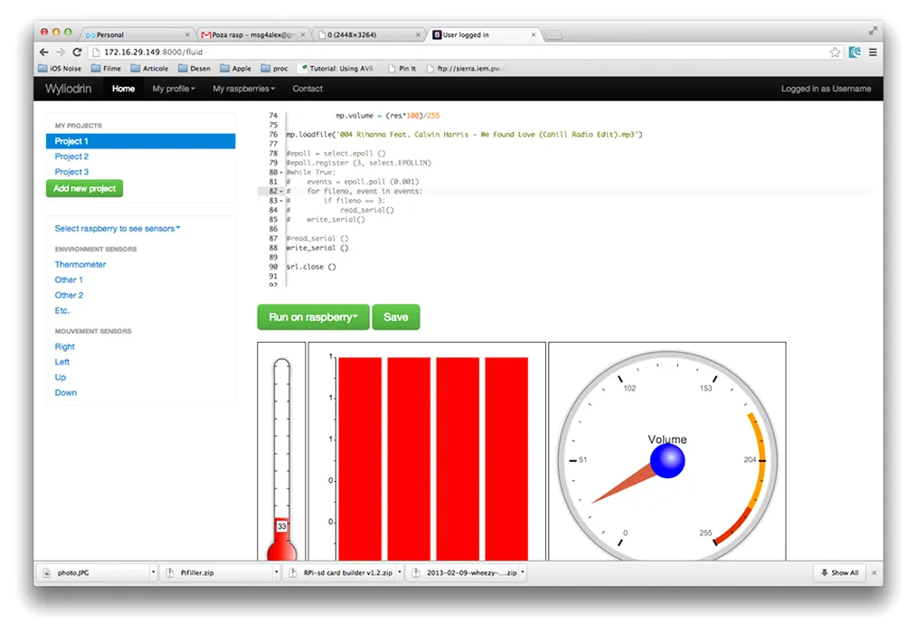Bookmark this page with the star icon
Screen dimensions: 917x633
pos(835,52)
